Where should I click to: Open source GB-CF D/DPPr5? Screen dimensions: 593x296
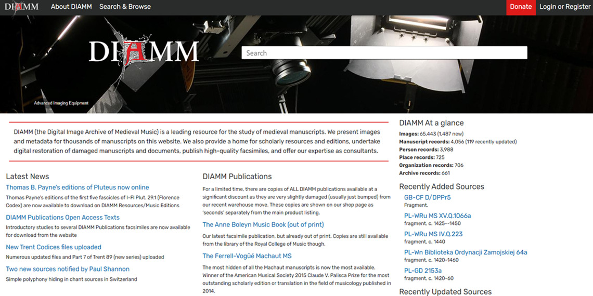428,197
